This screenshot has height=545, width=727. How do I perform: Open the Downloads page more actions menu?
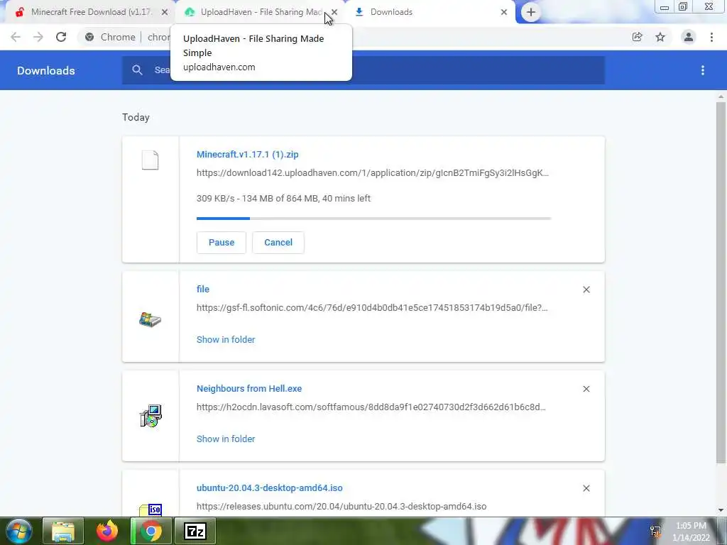[x=703, y=70]
